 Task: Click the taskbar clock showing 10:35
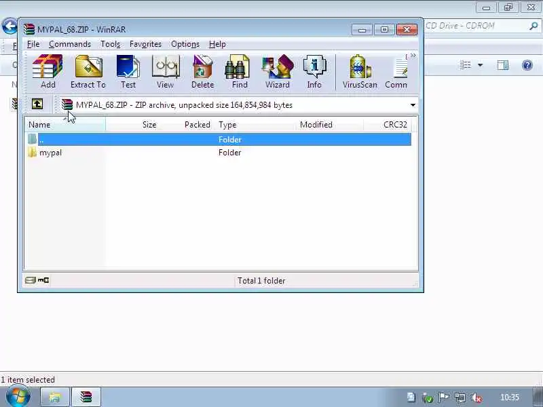(x=510, y=398)
